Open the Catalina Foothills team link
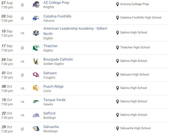Screen dimensions: 169x135 (57, 16)
